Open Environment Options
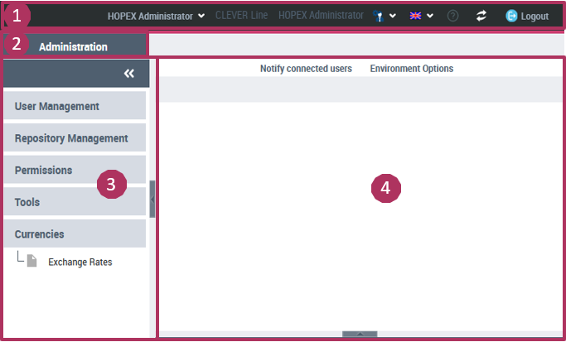566x342 pixels. (x=411, y=69)
